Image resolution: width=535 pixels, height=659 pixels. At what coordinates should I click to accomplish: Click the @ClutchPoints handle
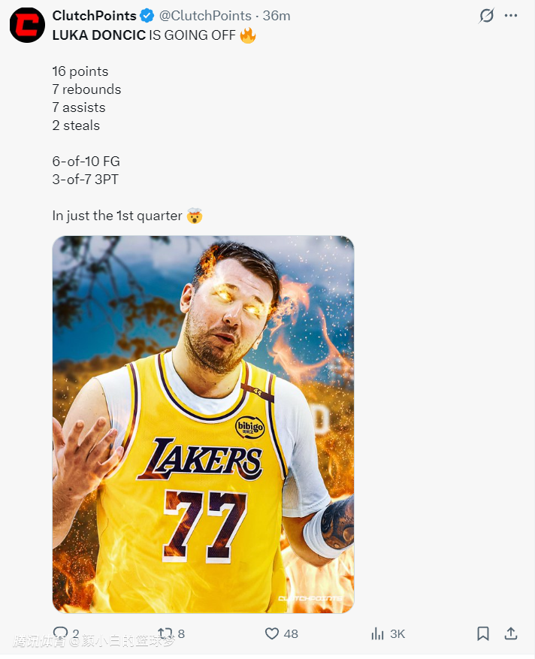(205, 16)
